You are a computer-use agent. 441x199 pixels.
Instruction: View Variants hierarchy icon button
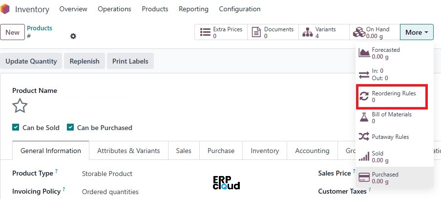pyautogui.click(x=307, y=32)
